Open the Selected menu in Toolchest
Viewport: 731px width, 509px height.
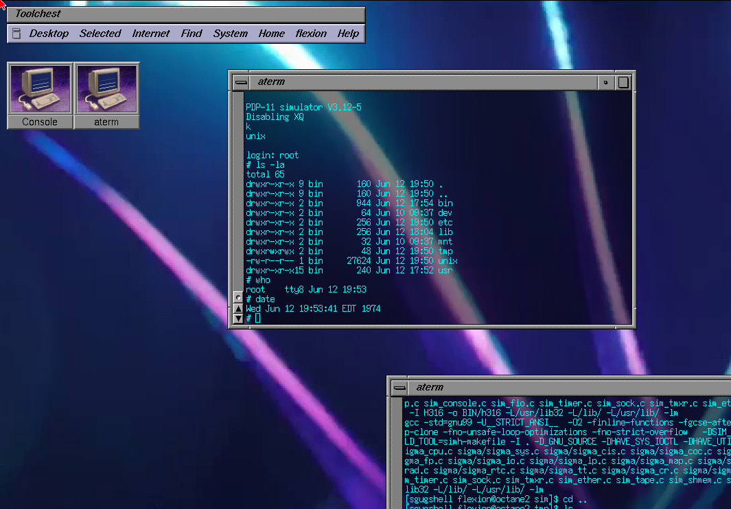click(x=100, y=34)
